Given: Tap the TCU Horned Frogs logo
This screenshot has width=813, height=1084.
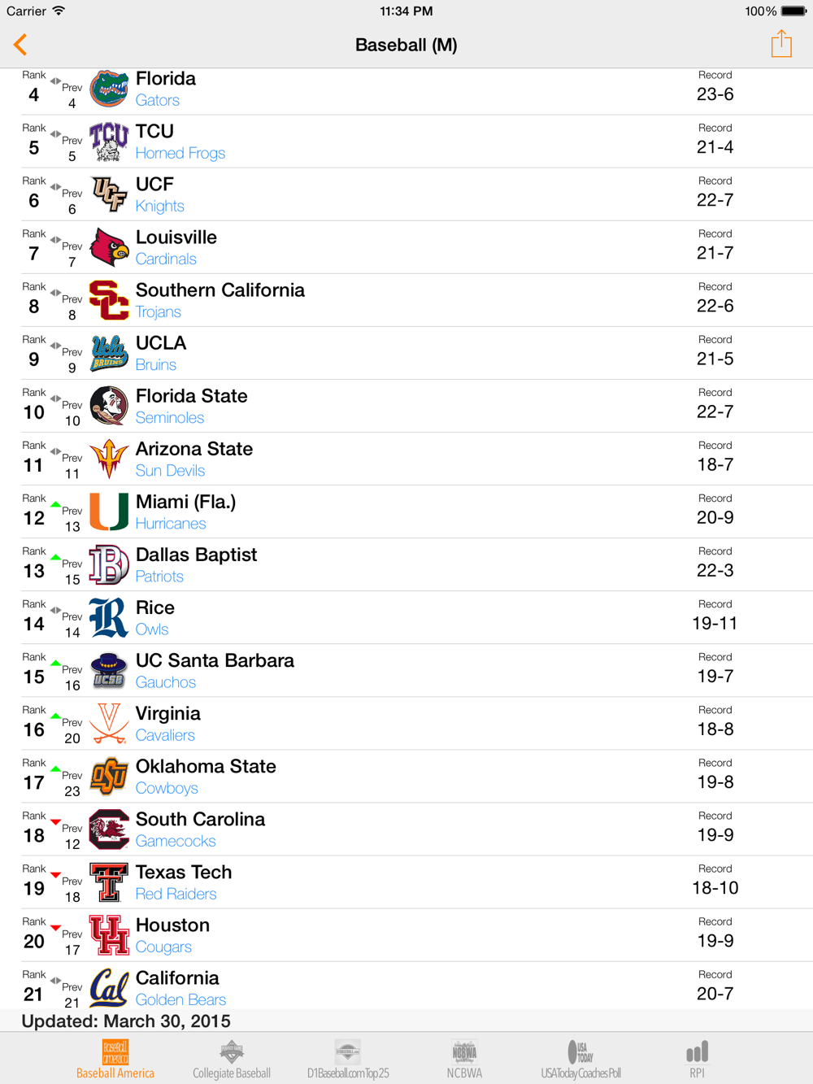Looking at the screenshot, I should pyautogui.click(x=109, y=141).
